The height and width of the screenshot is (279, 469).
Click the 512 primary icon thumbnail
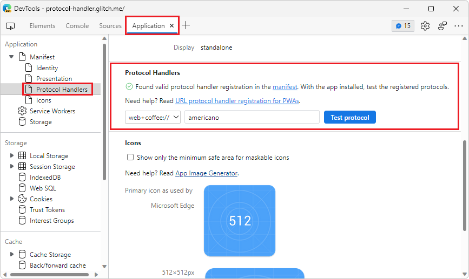click(x=240, y=221)
